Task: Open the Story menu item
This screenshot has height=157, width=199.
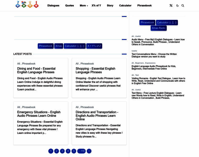Action: [110, 5]
